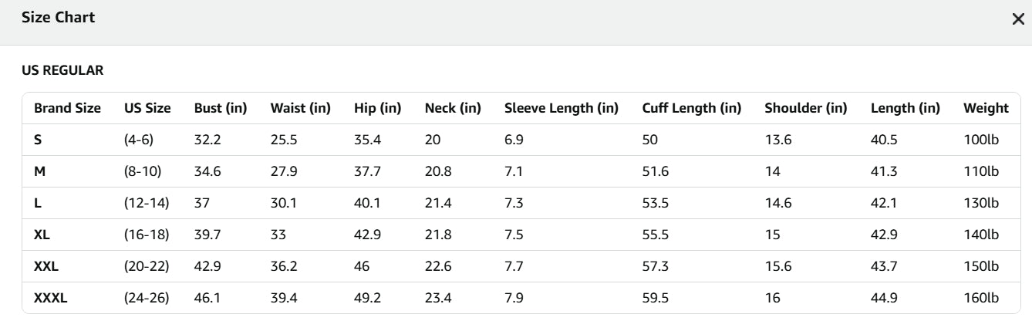Click the Neck (in) column header
This screenshot has width=1032, height=321.
tap(453, 108)
